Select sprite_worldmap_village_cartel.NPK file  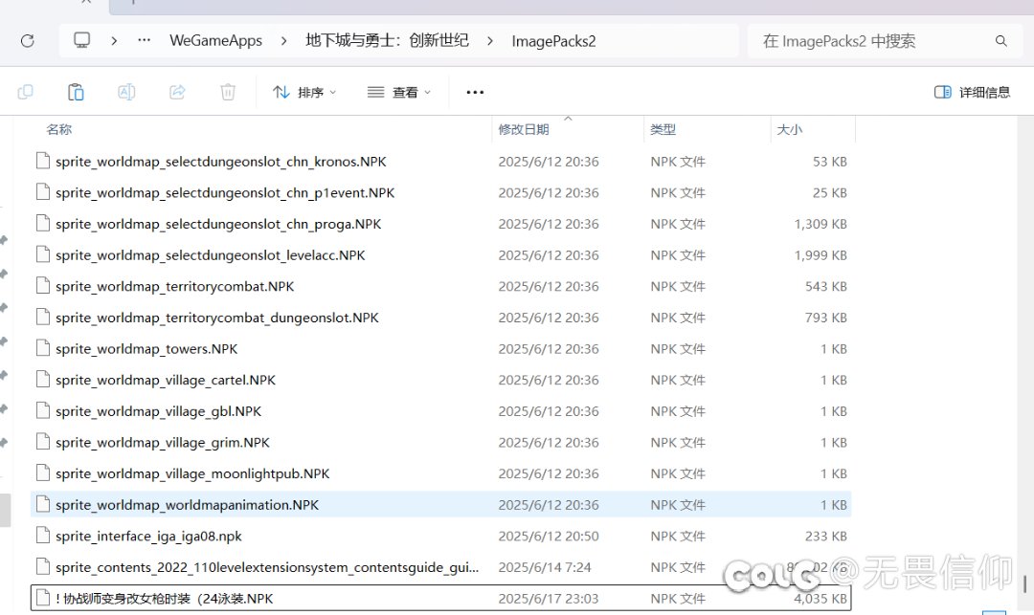coord(166,380)
